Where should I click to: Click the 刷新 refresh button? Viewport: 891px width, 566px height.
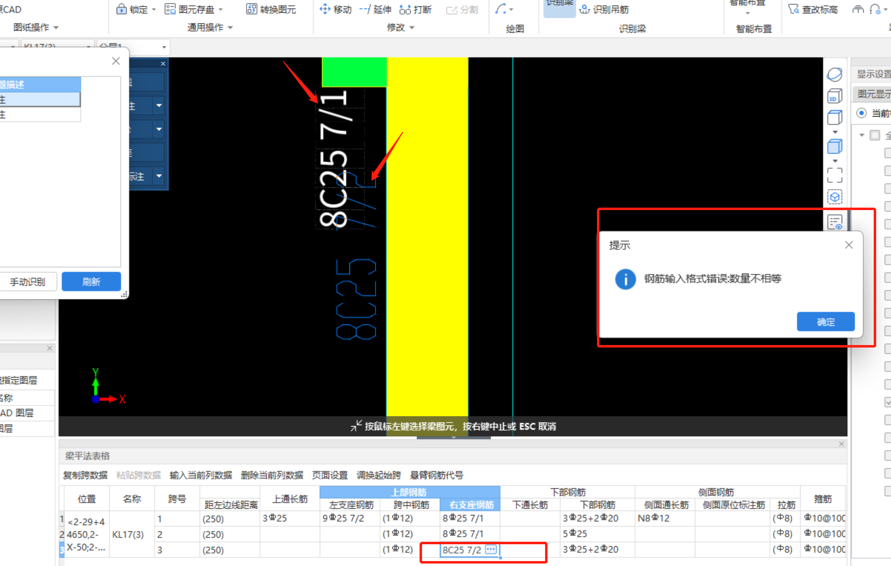click(x=91, y=282)
